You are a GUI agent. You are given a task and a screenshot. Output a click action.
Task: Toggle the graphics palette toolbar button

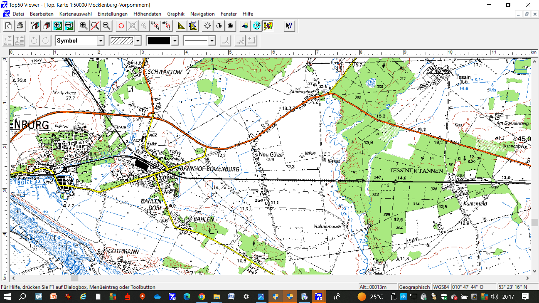pyautogui.click(x=268, y=26)
